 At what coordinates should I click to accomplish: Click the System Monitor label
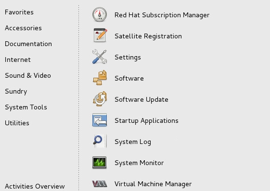139,163
